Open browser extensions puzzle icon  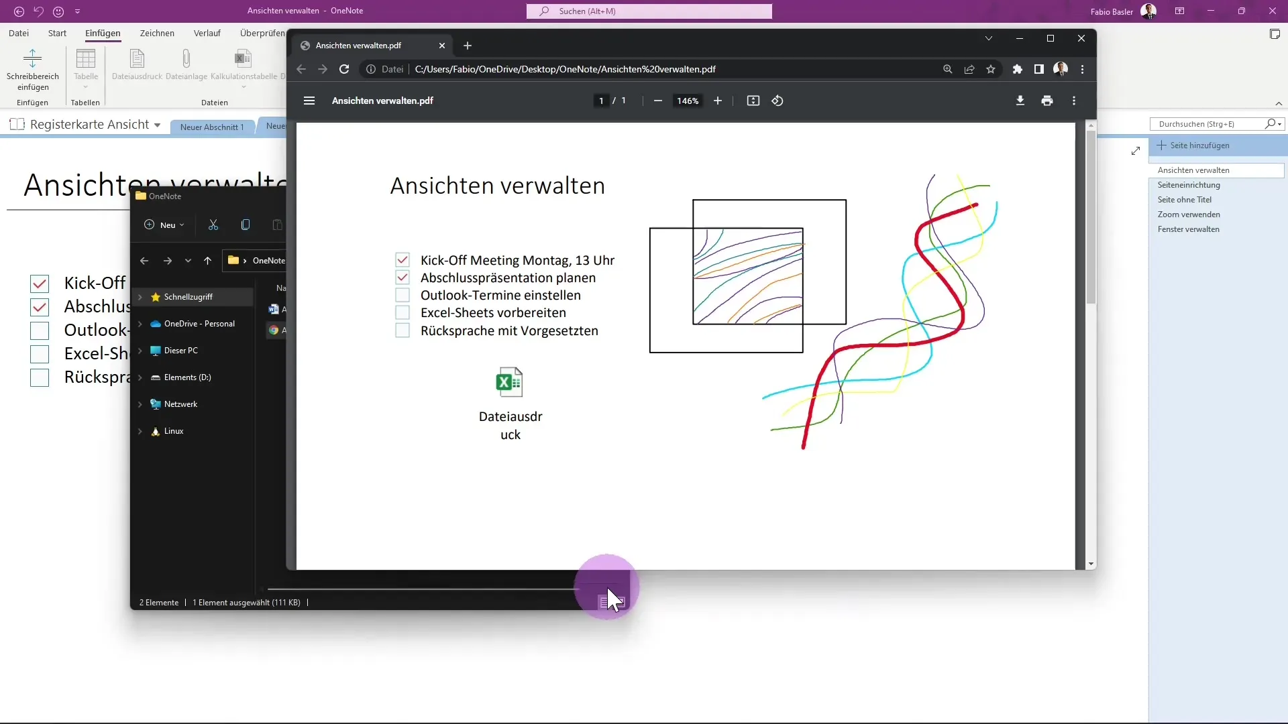pos(1018,69)
